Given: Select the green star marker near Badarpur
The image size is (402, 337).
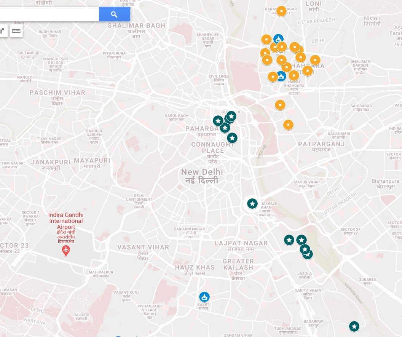Looking at the screenshot, I should (x=354, y=326).
